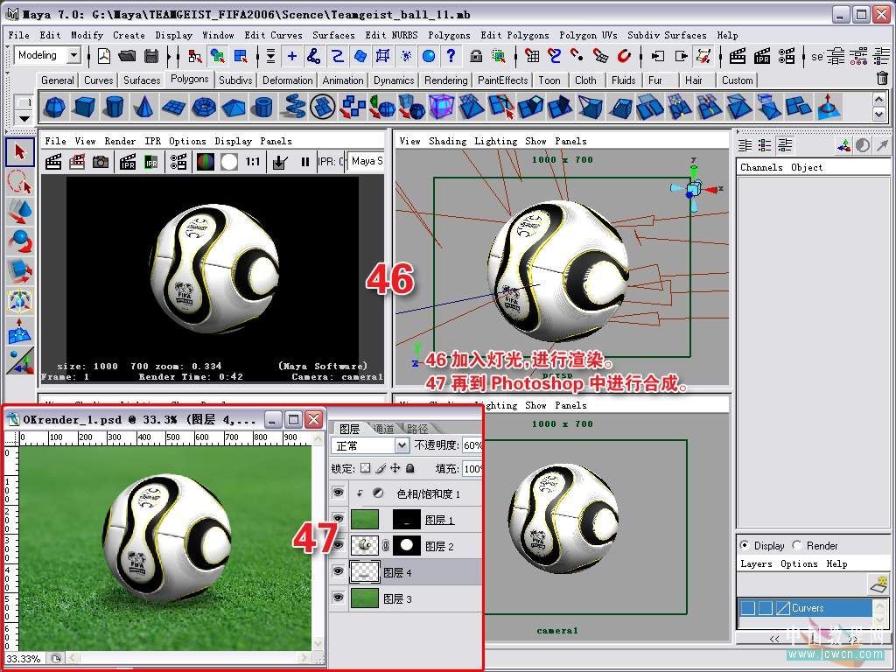896x672 pixels.
Task: Click the zoom percentage field in Photoshop status bar
Action: click(x=24, y=659)
